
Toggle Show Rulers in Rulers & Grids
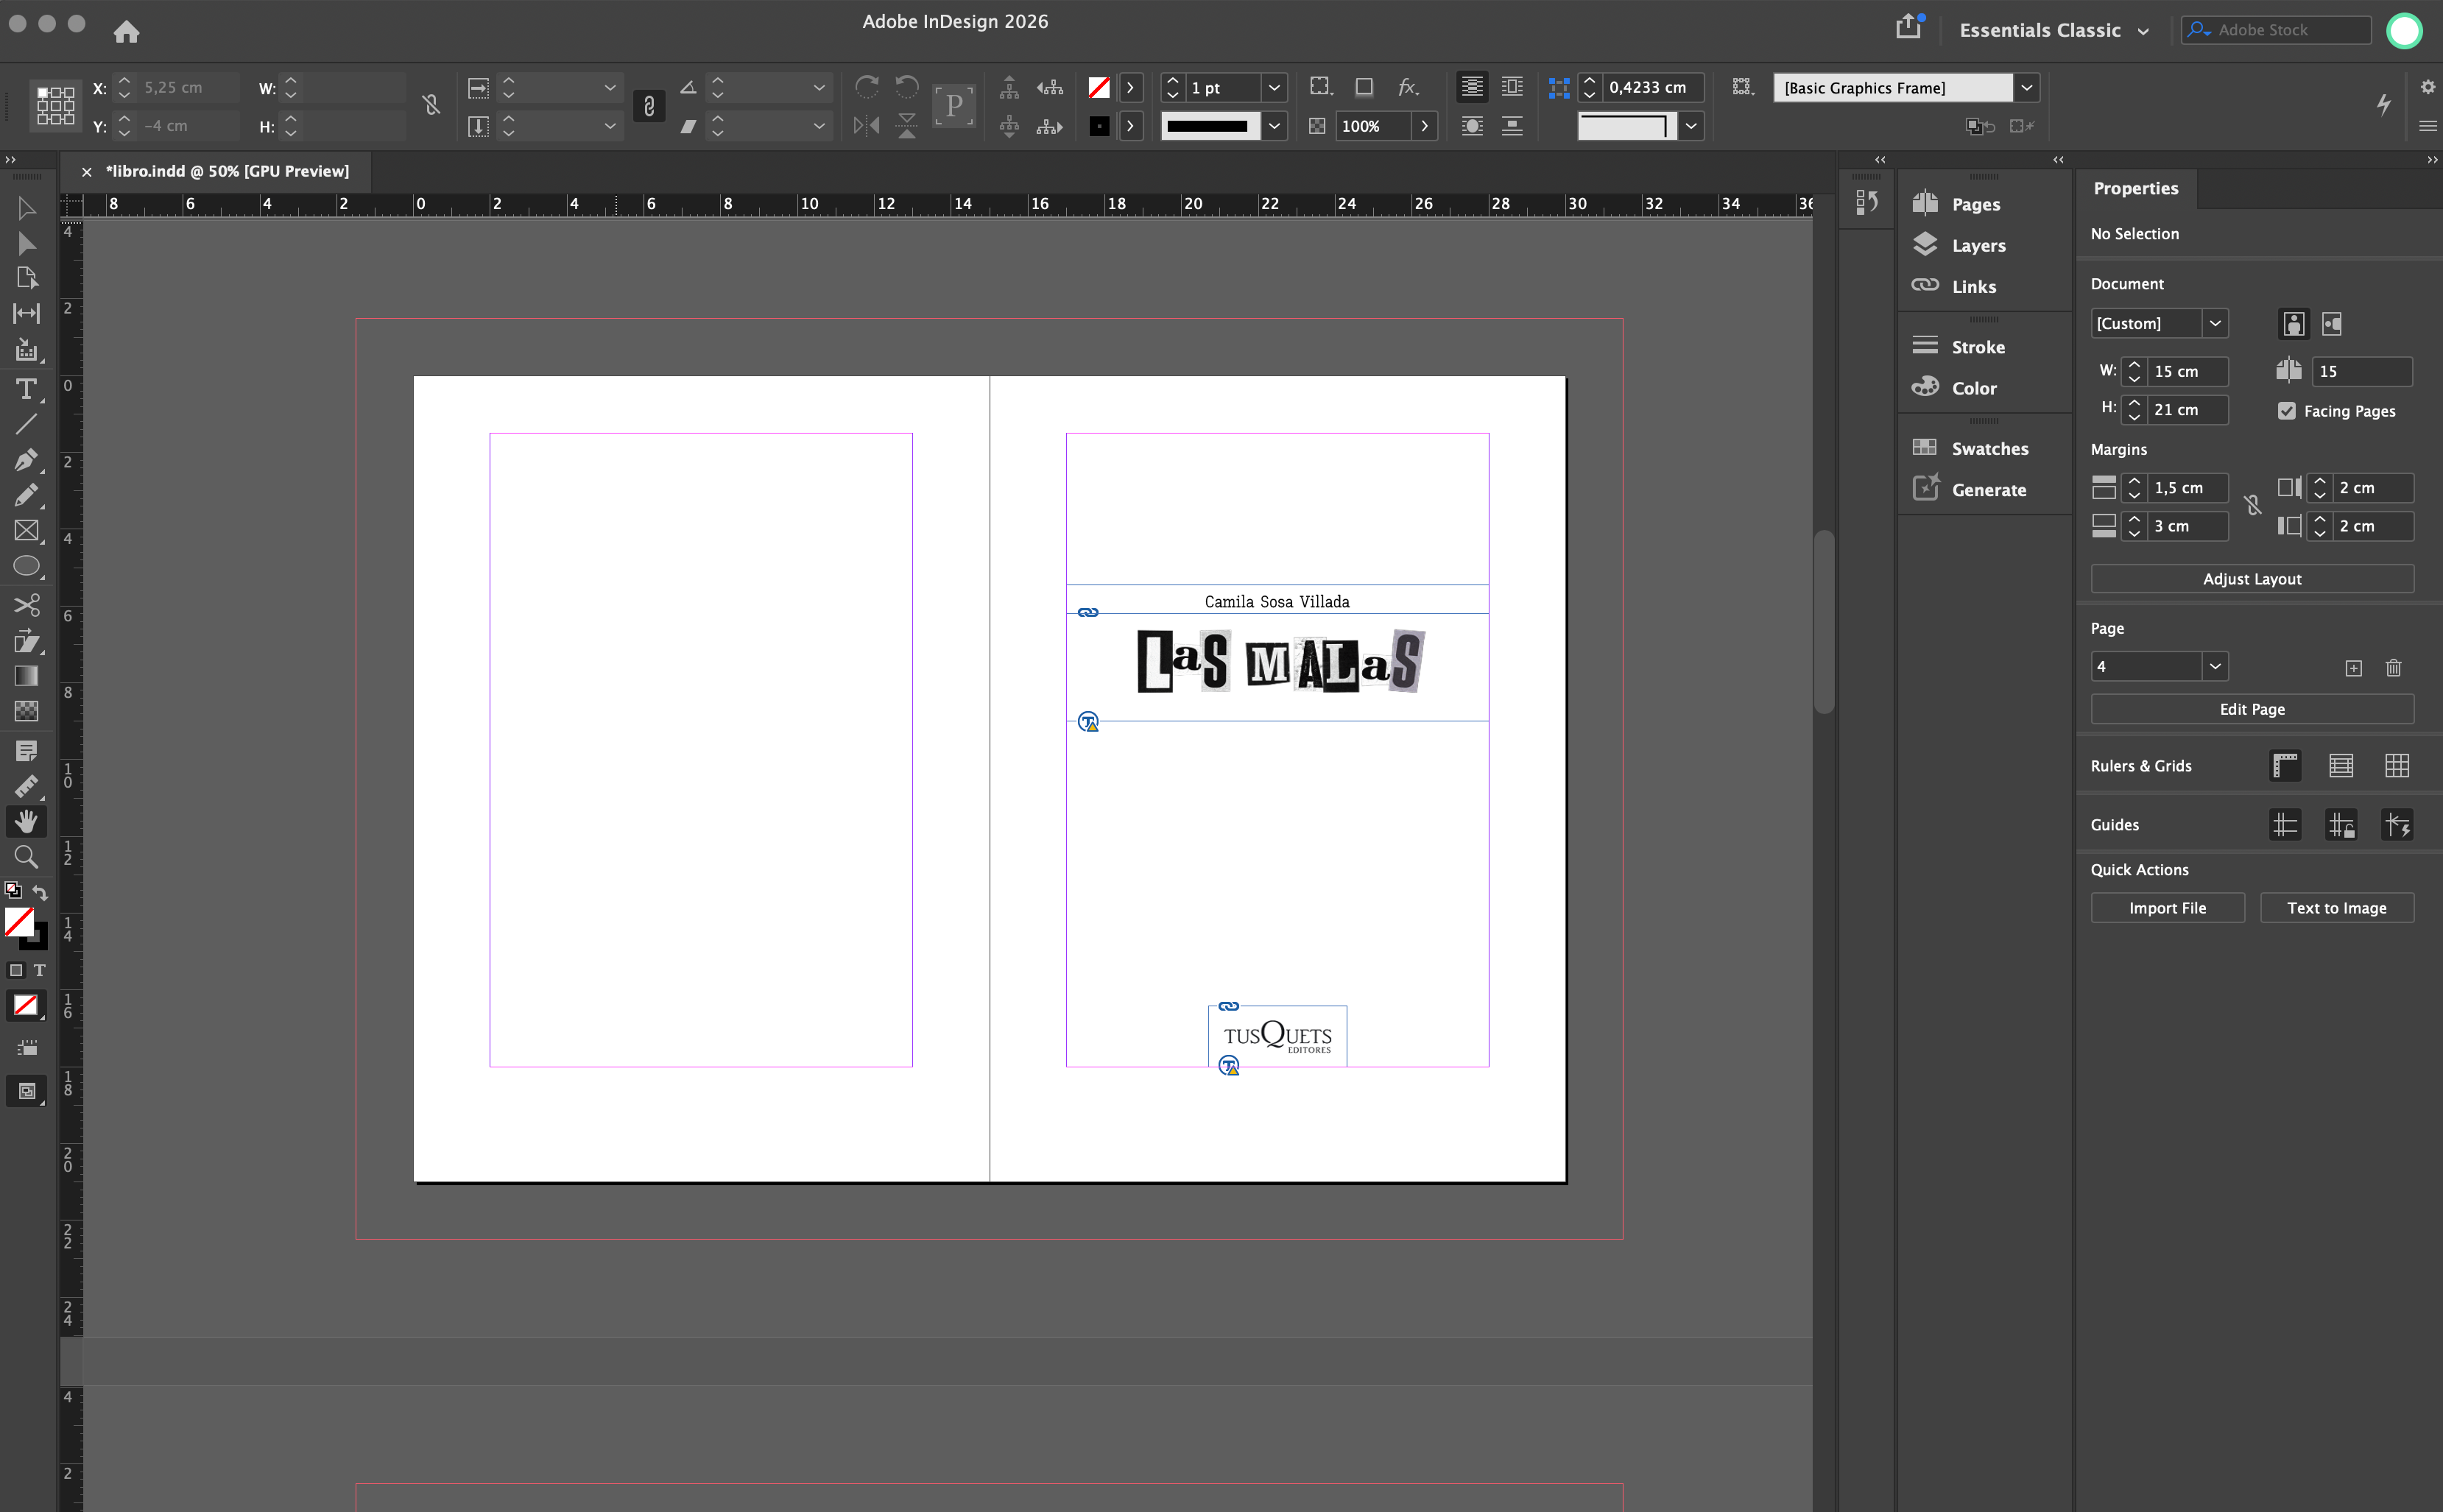point(2285,766)
